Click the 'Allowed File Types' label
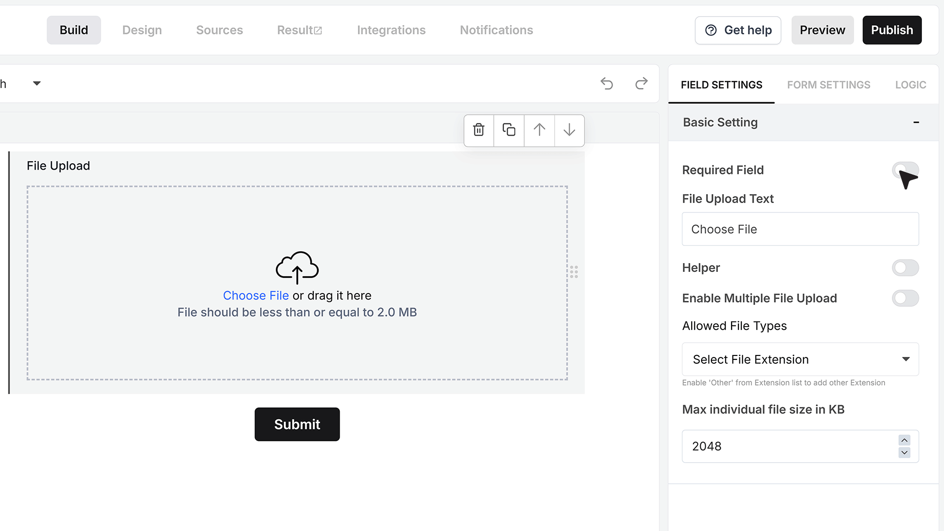The image size is (944, 531). (734, 326)
